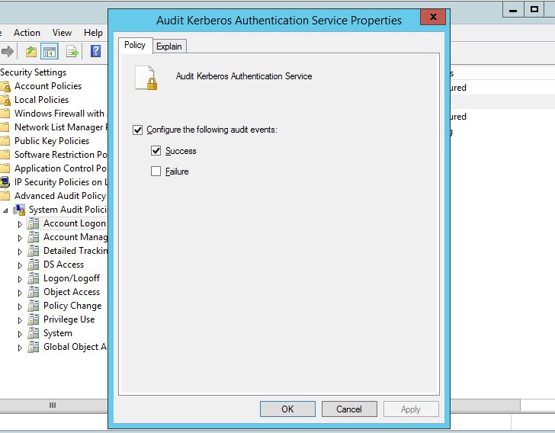This screenshot has height=433, width=555.
Task: Click the DS Access category icon
Action: click(x=34, y=265)
